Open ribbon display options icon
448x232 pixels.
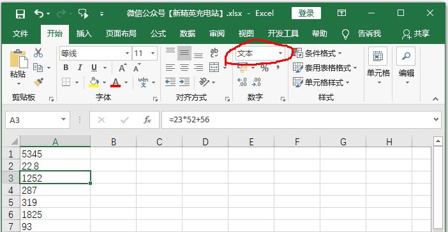[341, 13]
